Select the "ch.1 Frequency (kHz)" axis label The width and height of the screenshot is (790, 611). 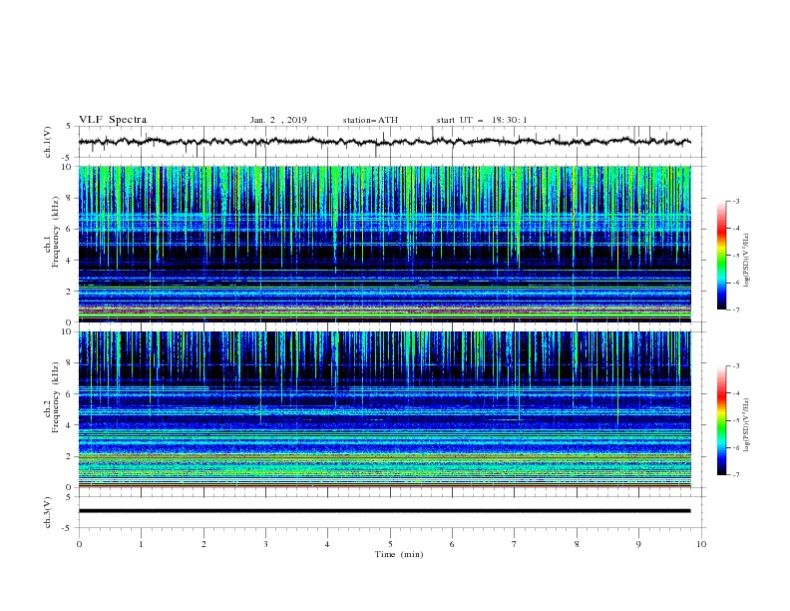[x=52, y=232]
